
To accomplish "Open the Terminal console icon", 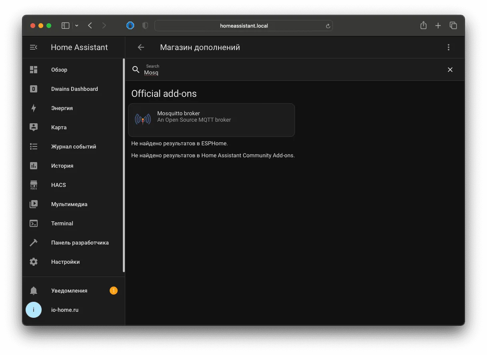I will 34,223.
